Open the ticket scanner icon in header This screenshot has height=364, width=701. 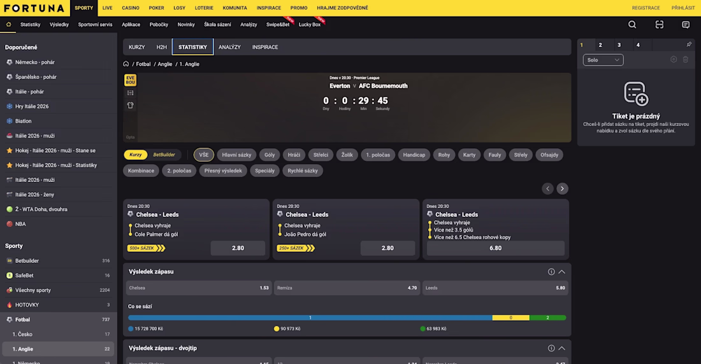pyautogui.click(x=660, y=25)
